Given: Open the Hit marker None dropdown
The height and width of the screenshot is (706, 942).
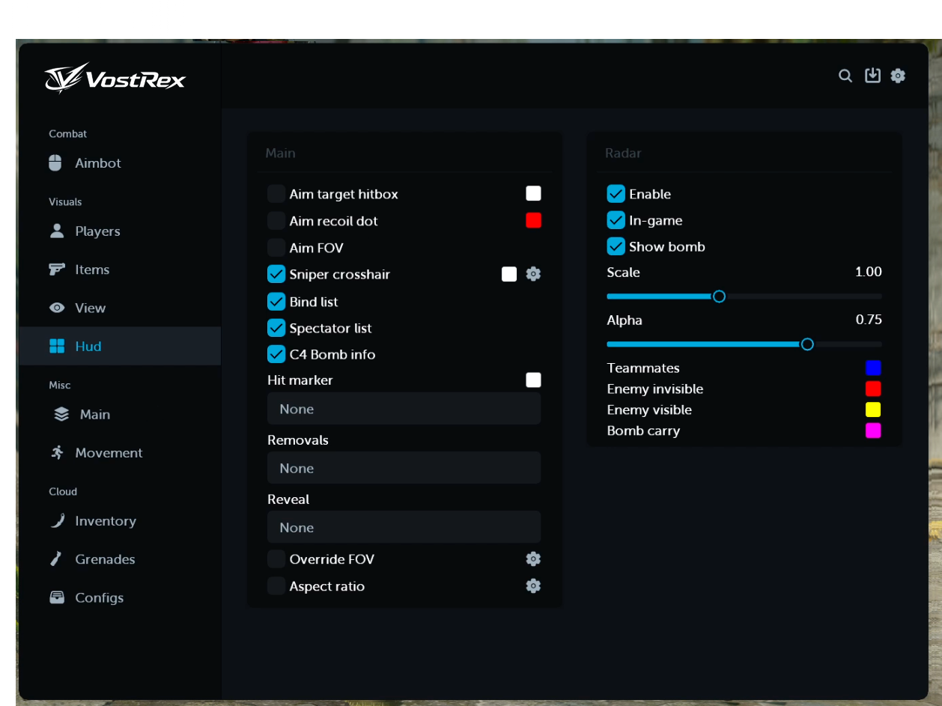Looking at the screenshot, I should pyautogui.click(x=404, y=408).
